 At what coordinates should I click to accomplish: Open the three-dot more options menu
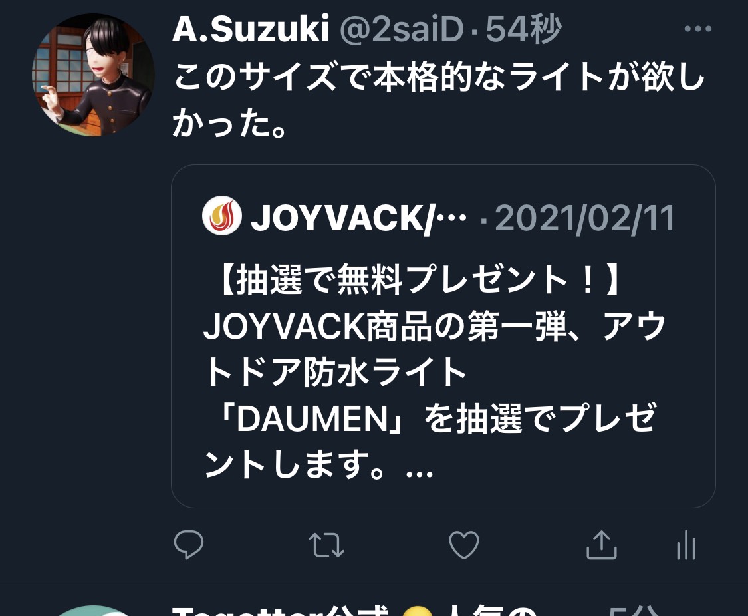698,29
